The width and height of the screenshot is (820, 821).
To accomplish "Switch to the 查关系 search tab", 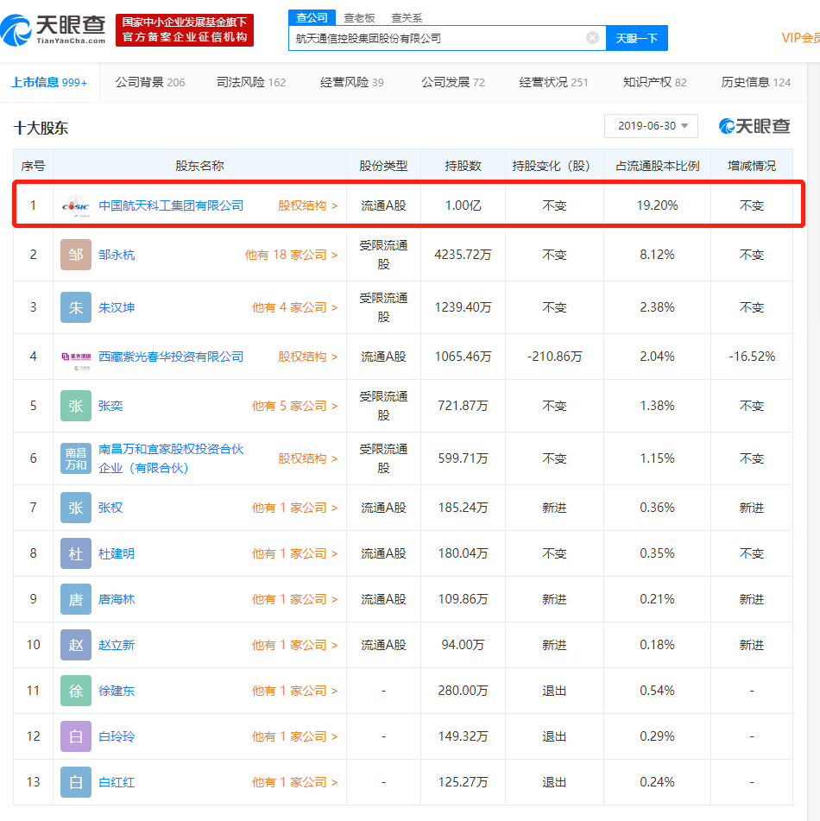I will click(407, 18).
